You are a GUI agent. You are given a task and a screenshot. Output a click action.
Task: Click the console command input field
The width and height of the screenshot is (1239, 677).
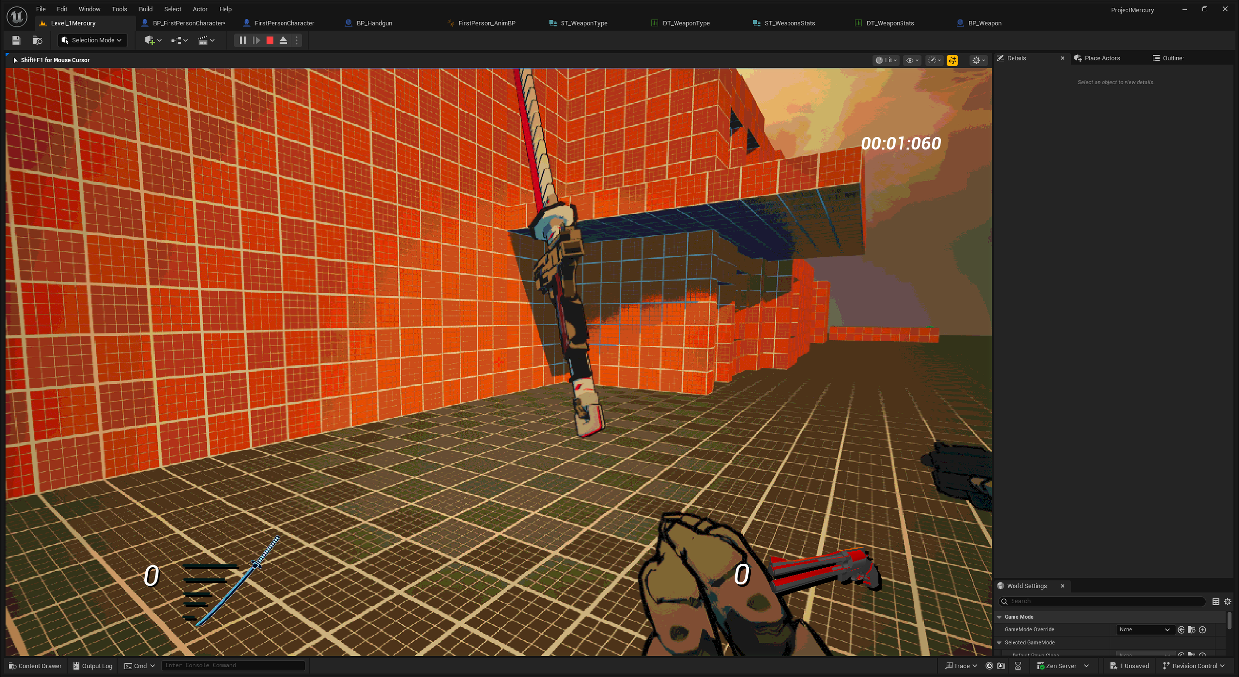233,665
